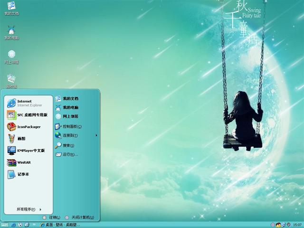Image resolution: width=304 pixels, height=228 pixels.
Task: Click Internet Explorer quick launch icon
Action: (x=13, y=225)
